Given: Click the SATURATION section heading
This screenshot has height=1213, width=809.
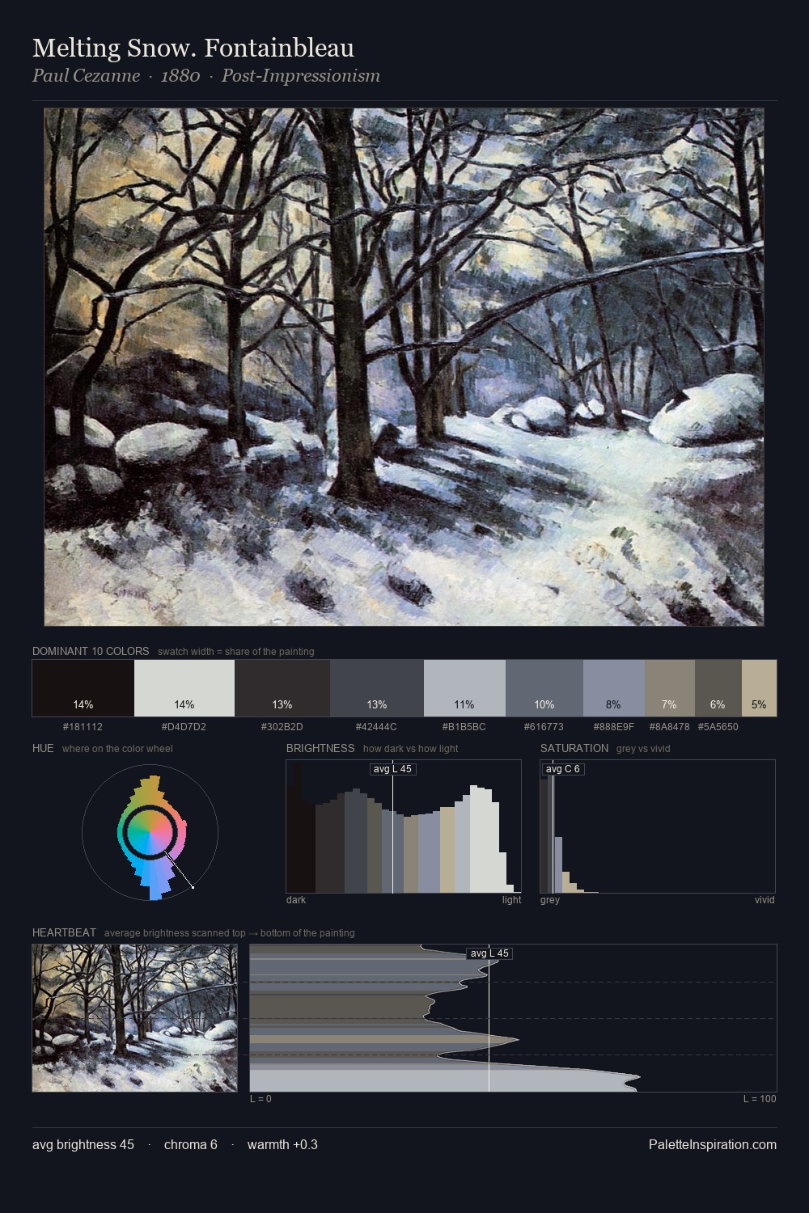Looking at the screenshot, I should pyautogui.click(x=574, y=748).
